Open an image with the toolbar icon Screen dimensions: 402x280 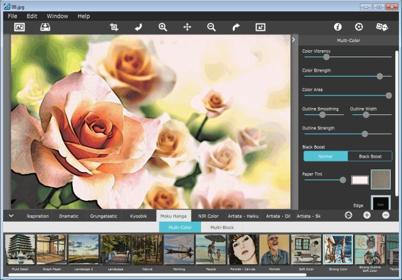pos(19,27)
